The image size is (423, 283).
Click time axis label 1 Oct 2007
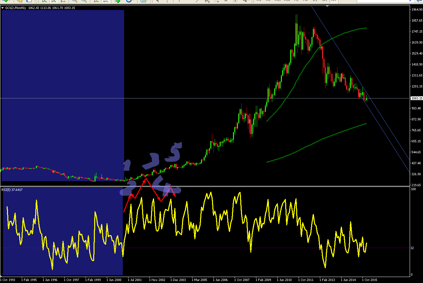pos(242,280)
